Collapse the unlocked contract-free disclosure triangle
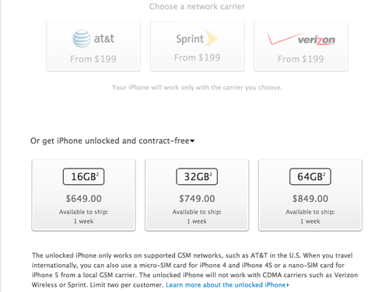The width and height of the screenshot is (389, 292). (x=192, y=141)
